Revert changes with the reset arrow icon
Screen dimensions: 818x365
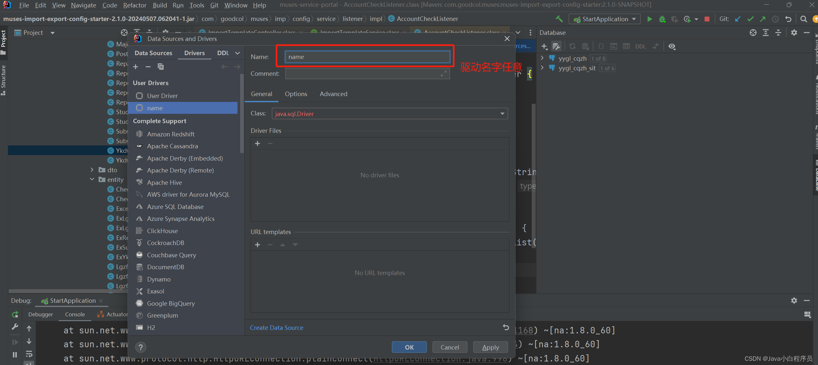(x=506, y=328)
